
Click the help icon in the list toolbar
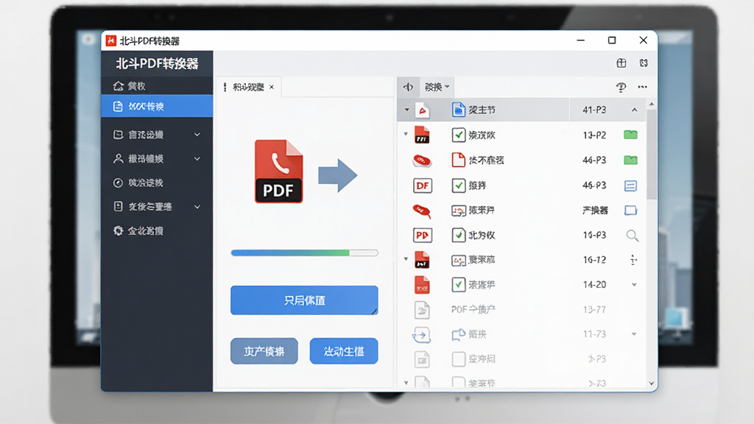(x=621, y=87)
